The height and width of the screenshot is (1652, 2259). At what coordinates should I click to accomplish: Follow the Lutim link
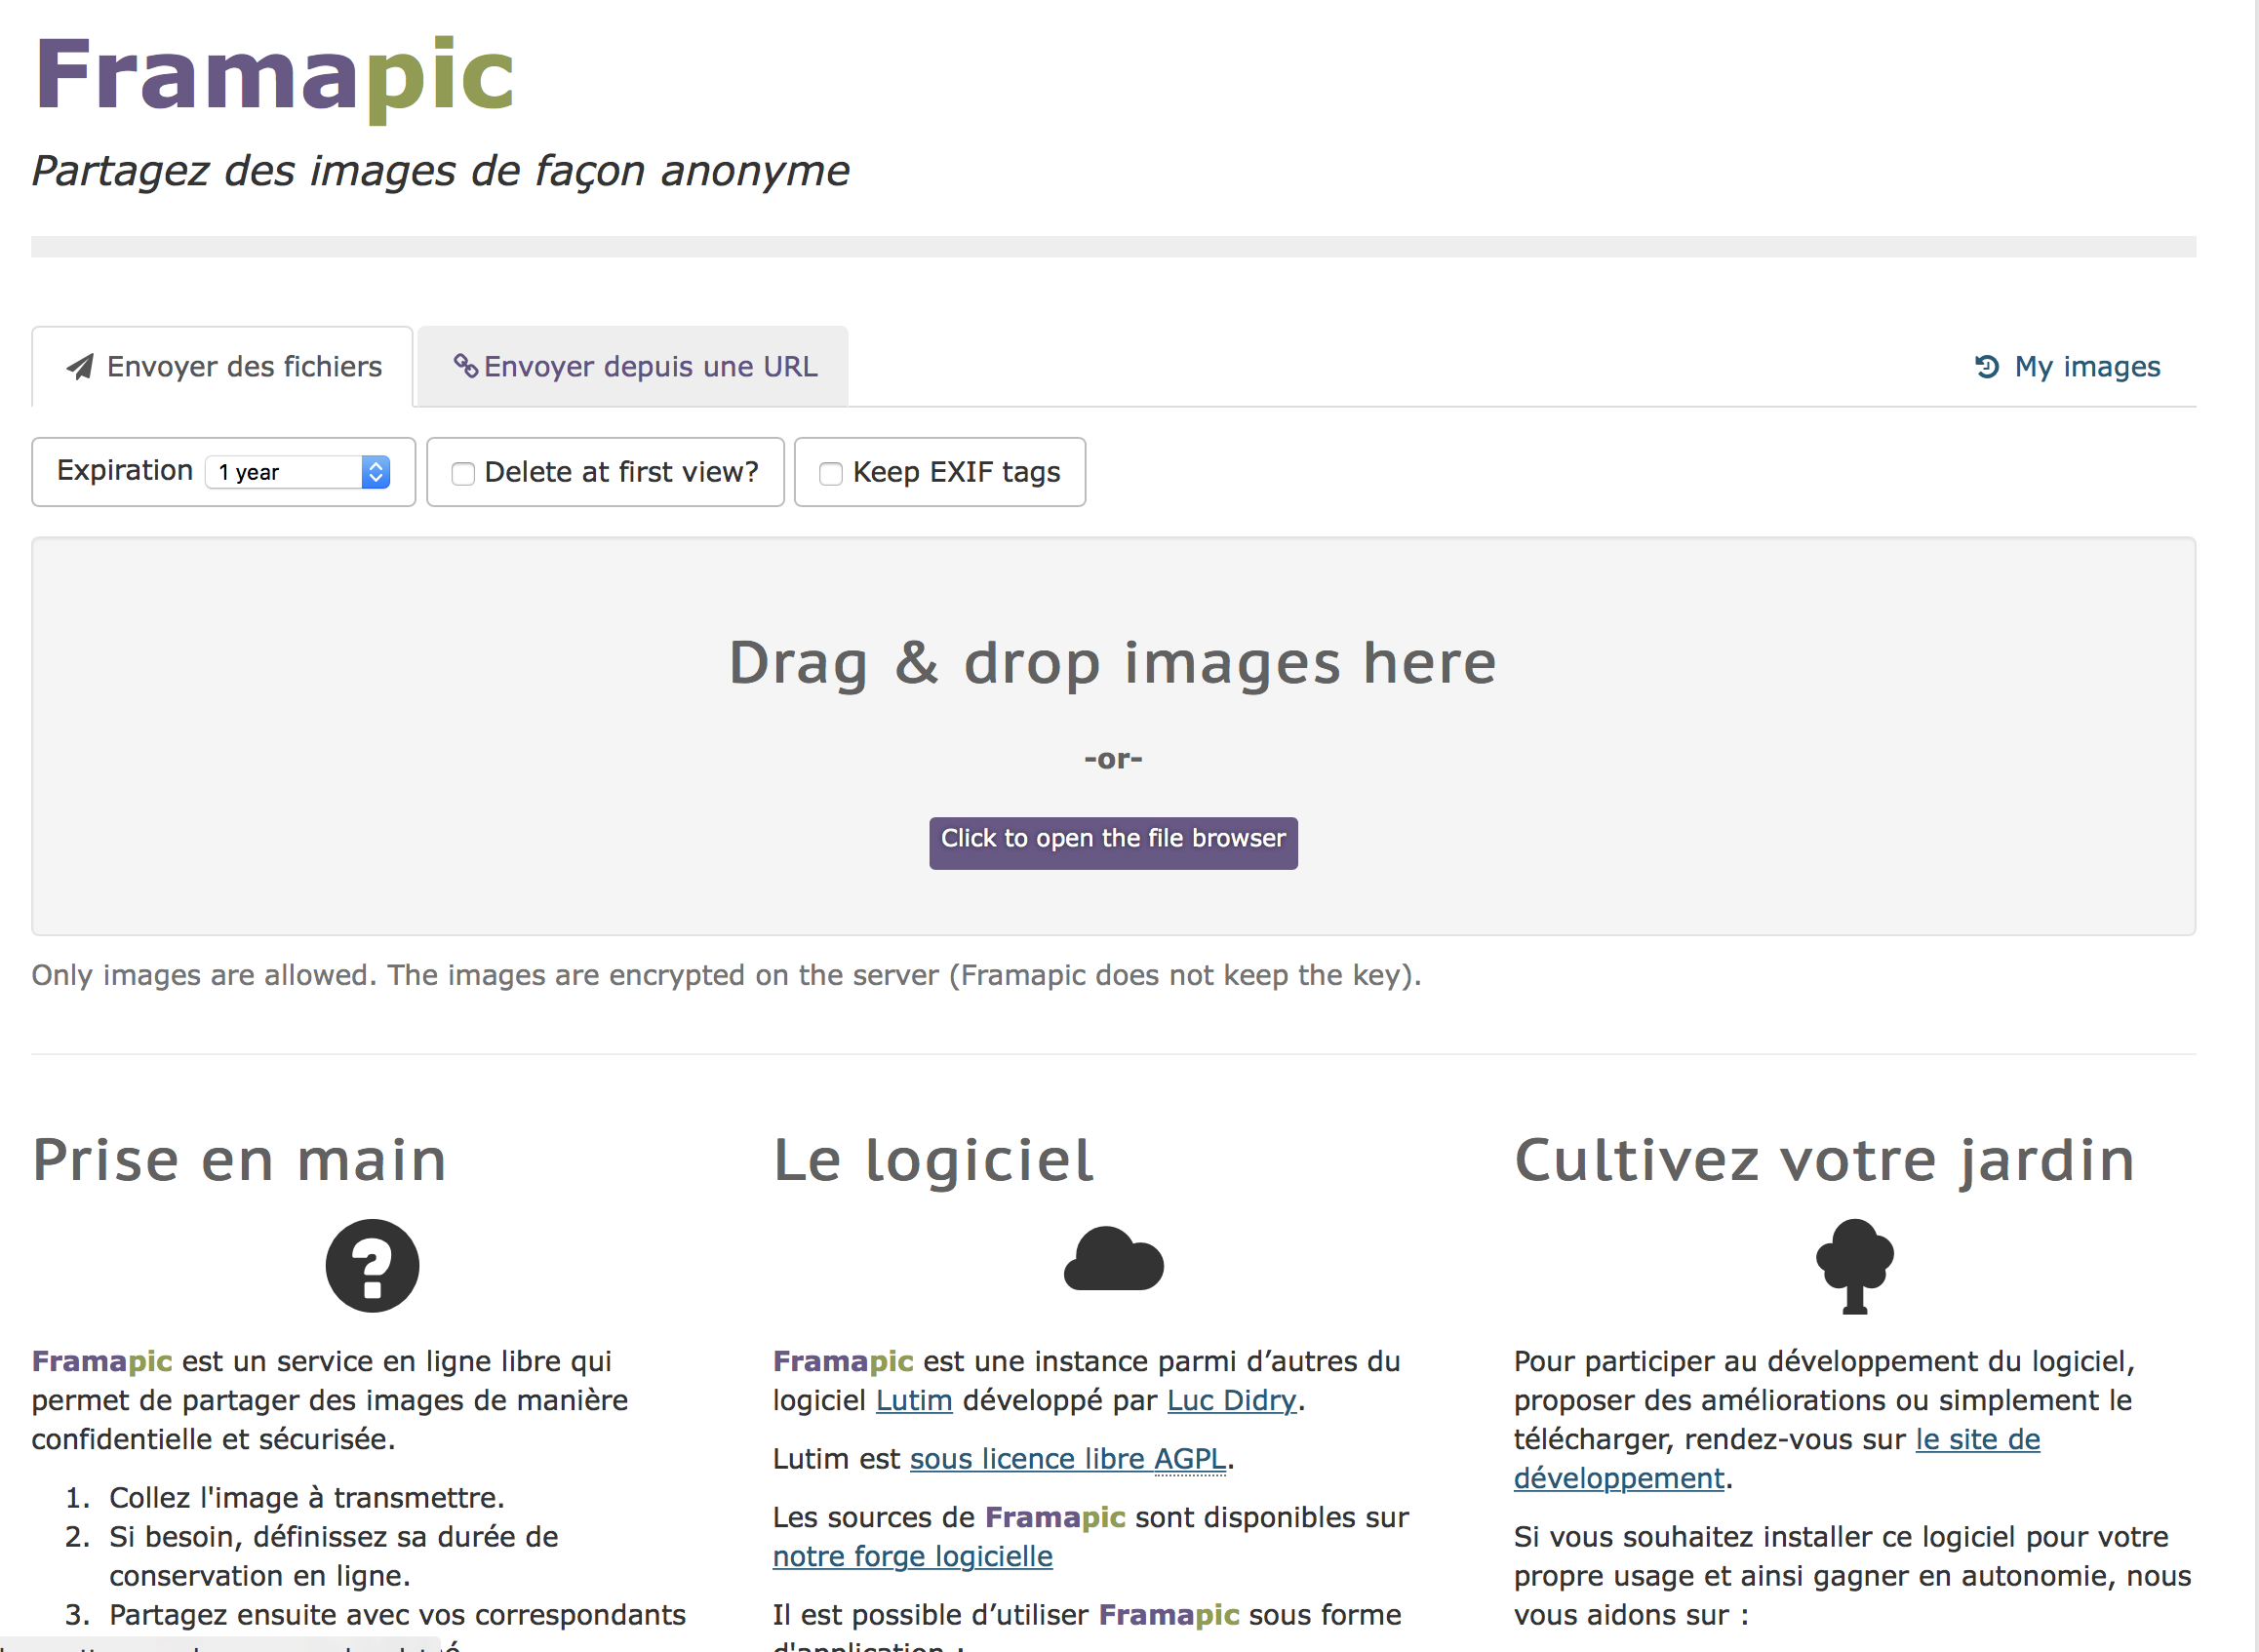click(913, 1400)
